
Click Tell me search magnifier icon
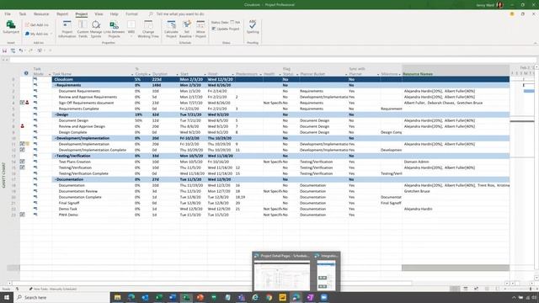click(x=151, y=14)
